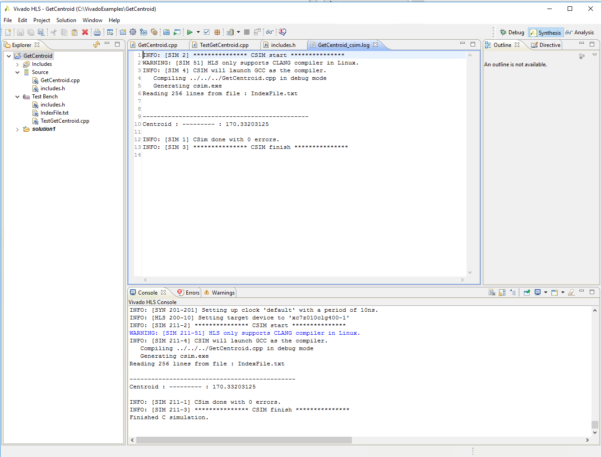Minimize the Explorer panel
Viewport: 601px width, 457px height.
click(107, 44)
